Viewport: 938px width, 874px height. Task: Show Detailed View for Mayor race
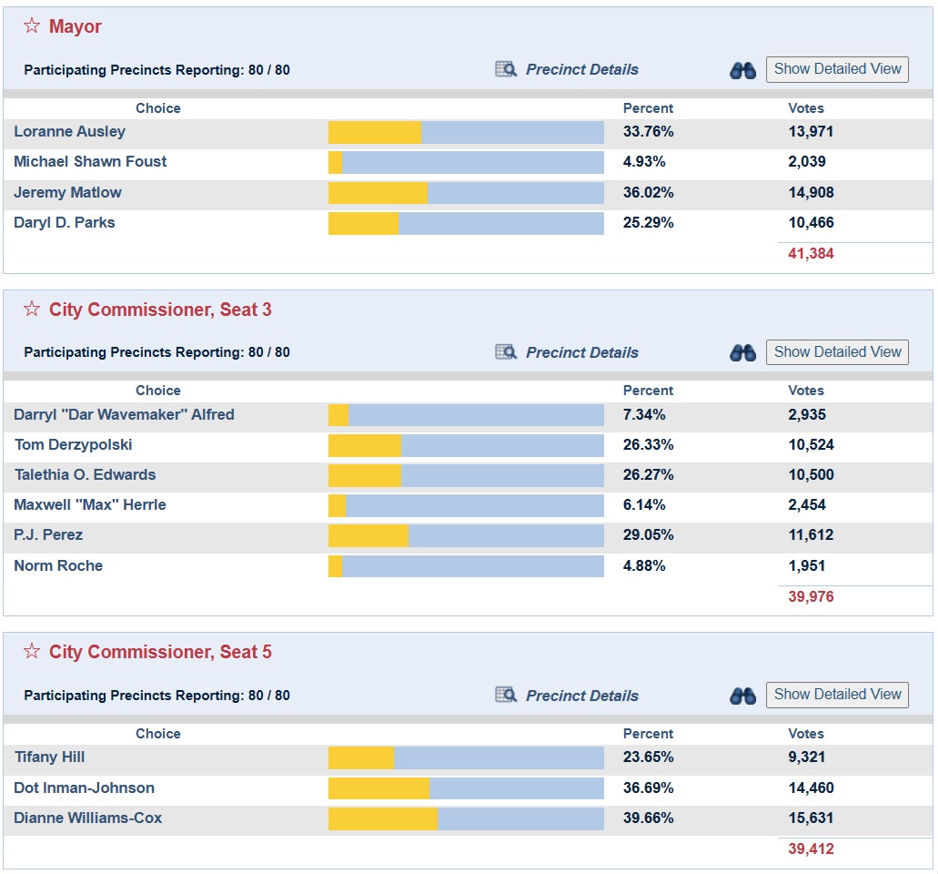pyautogui.click(x=837, y=69)
